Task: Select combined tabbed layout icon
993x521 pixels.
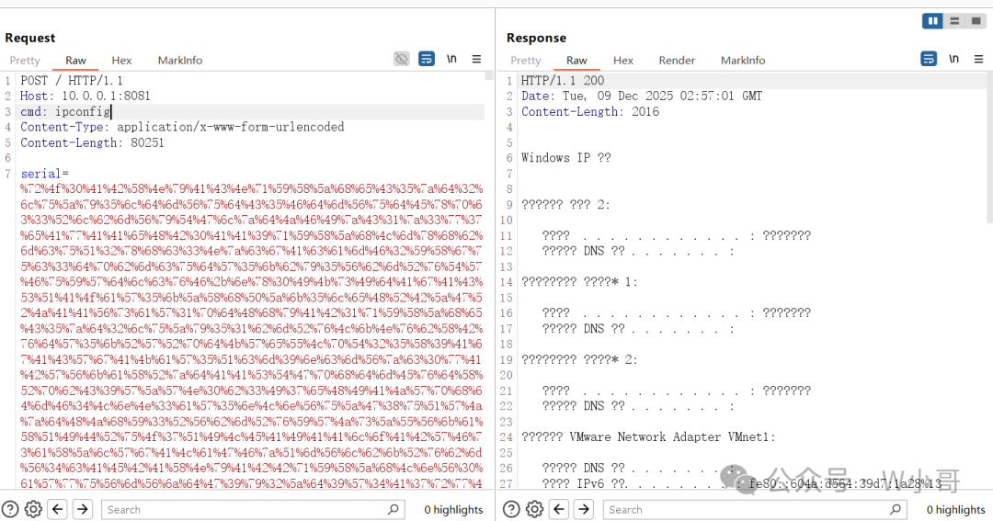Action: coord(976,21)
